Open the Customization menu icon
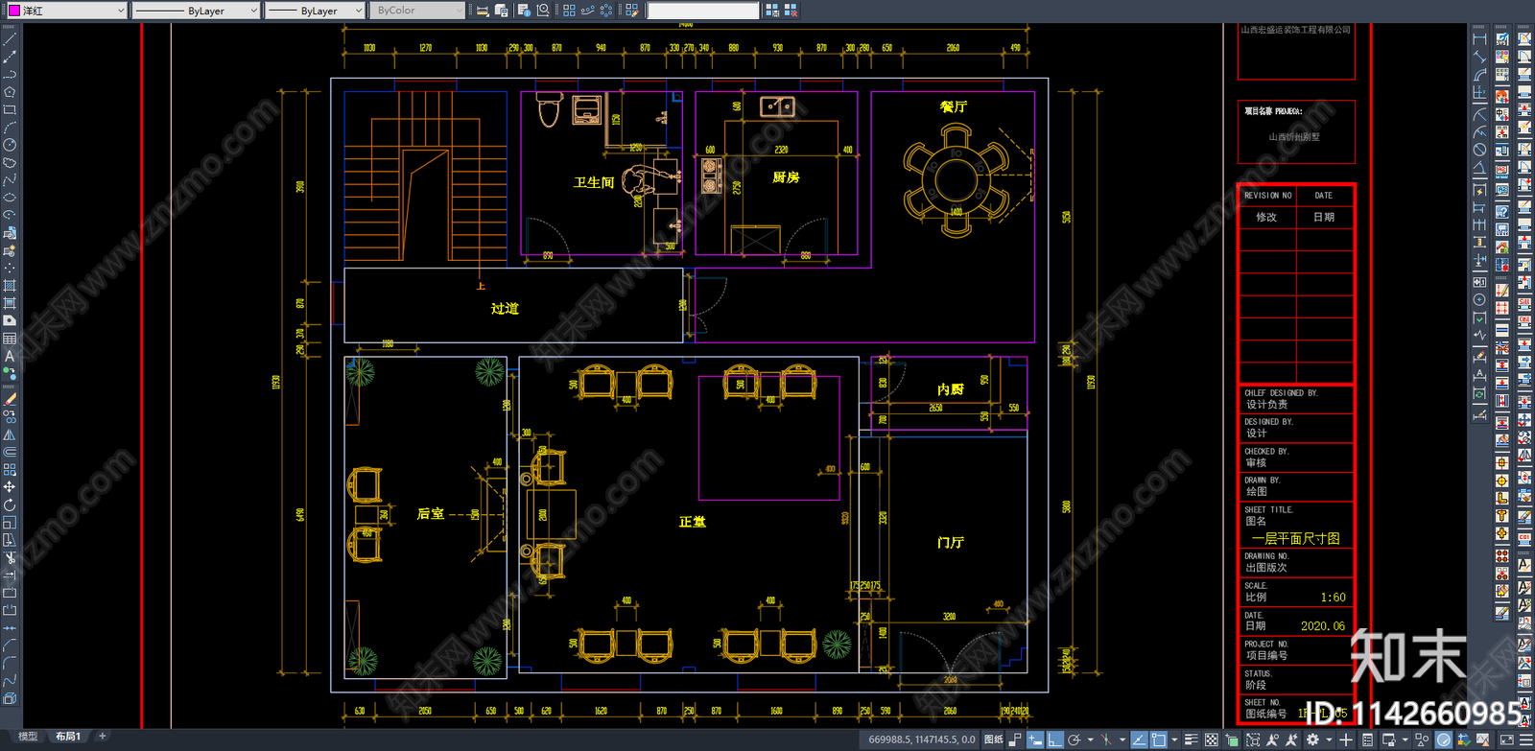Screen dimensions: 1535x751 (x=1526, y=739)
